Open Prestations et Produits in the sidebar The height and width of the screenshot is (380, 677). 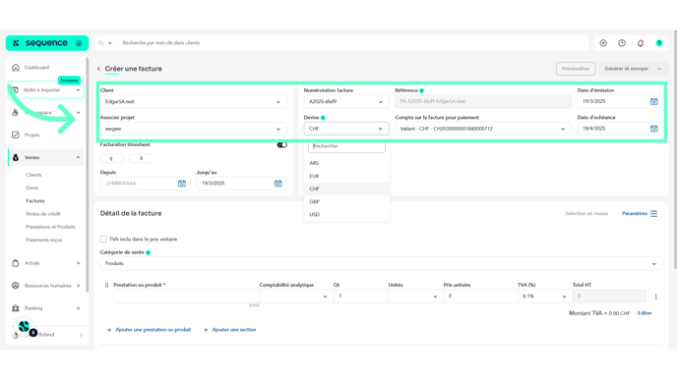[x=50, y=227]
